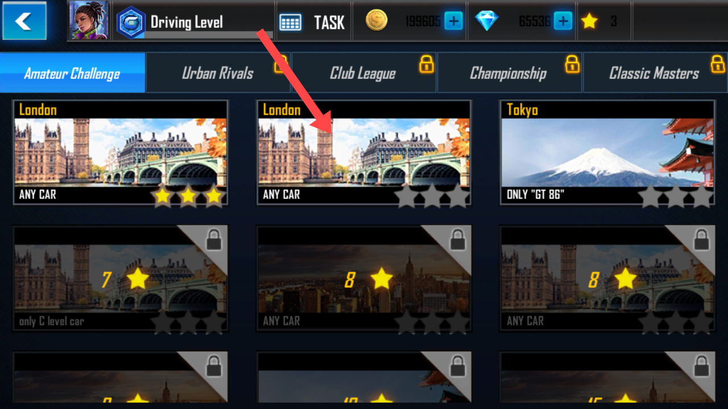Switch to the Urban Rivals tab
Viewport: 728px width, 409px height.
pos(218,73)
